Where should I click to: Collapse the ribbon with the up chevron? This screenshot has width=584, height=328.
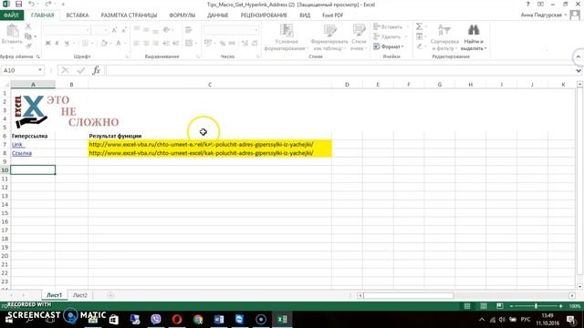[578, 56]
